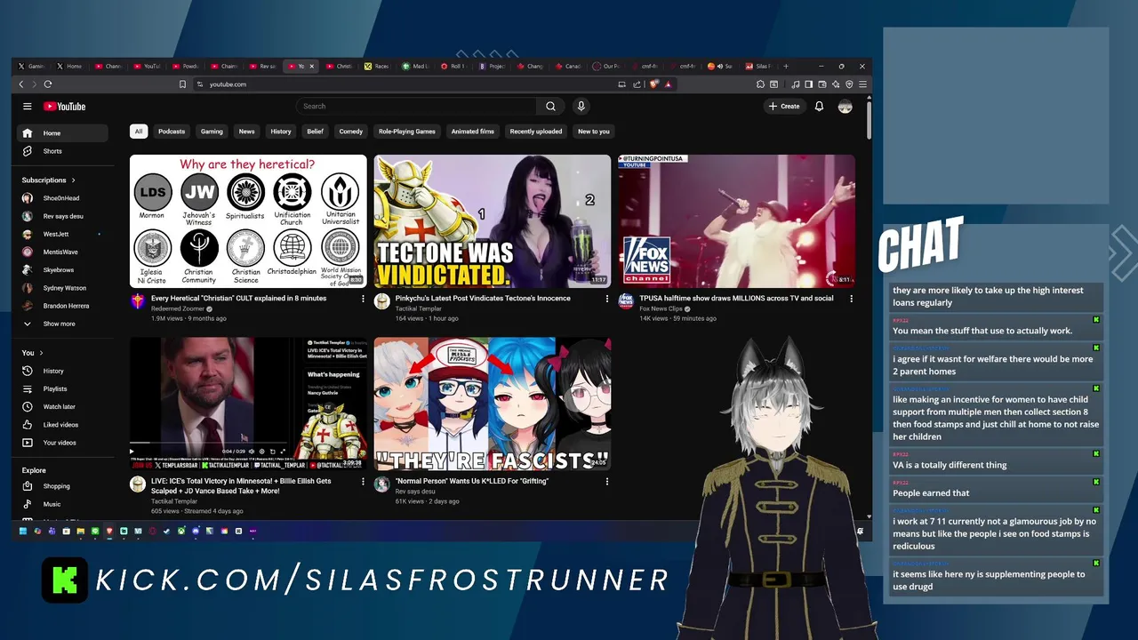Start voice search with microphone icon
This screenshot has width=1138, height=640.
(x=581, y=107)
